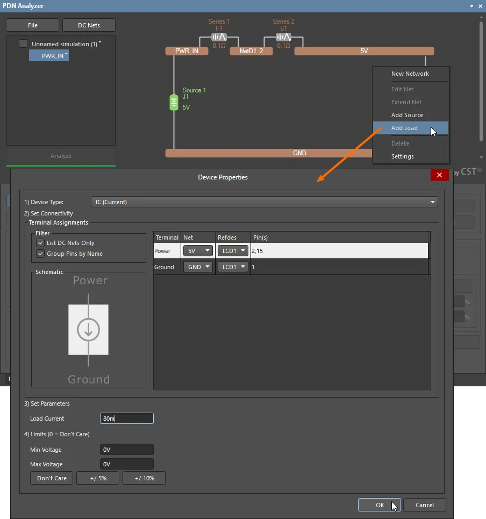Viewport: 486px width, 519px height.
Task: Click the Refdes column header
Action: (233, 237)
